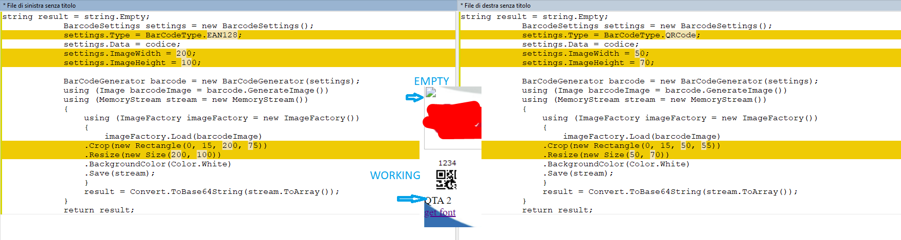Screen dimensions: 901x240
Task: Click the 'settings.Type = BarCodeType.QRCode;' line in right file
Action: pos(611,35)
